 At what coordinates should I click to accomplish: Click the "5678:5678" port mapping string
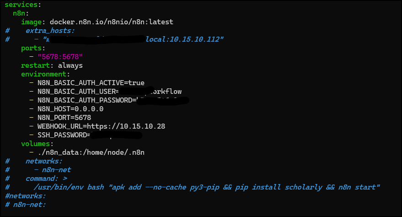point(60,57)
